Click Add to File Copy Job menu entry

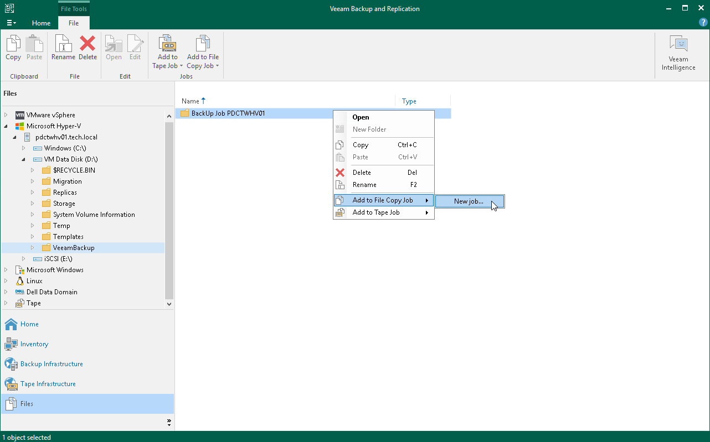tap(383, 200)
